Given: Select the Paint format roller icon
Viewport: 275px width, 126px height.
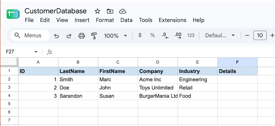Looking at the screenshot, I should pos(94,36).
